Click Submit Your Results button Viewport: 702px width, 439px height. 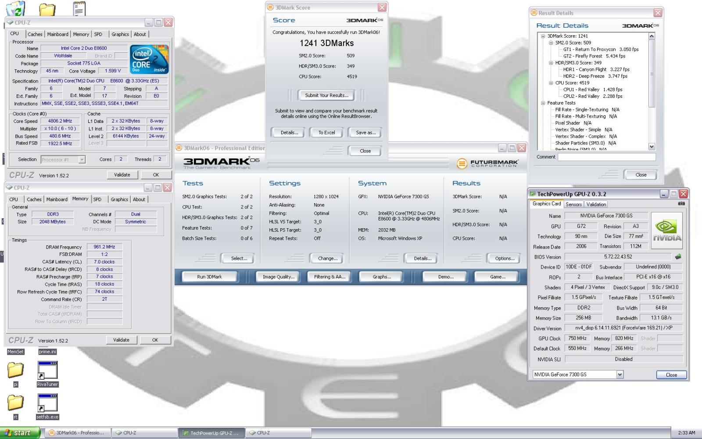pos(326,95)
